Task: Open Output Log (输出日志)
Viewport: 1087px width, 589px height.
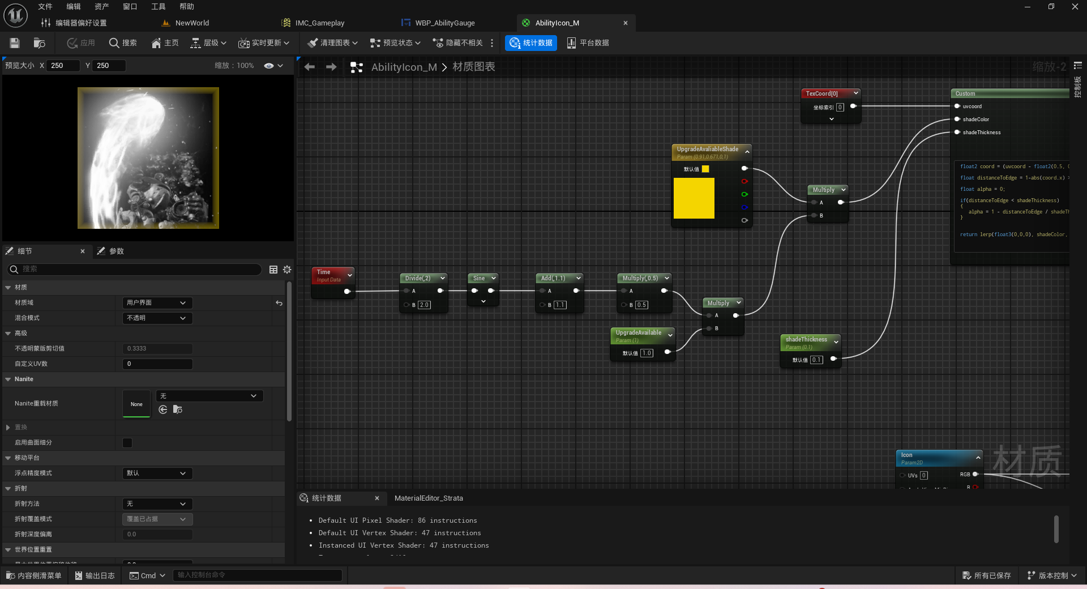Action: click(95, 575)
